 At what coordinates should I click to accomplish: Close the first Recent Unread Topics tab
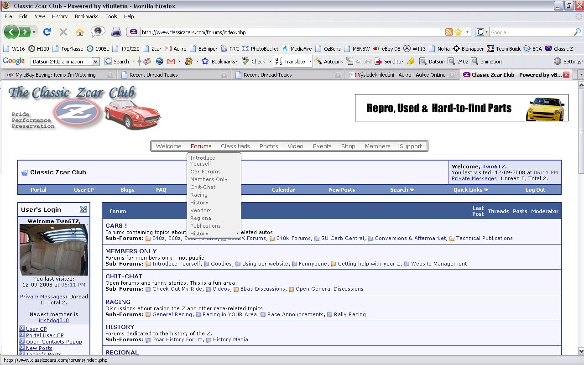click(224, 75)
